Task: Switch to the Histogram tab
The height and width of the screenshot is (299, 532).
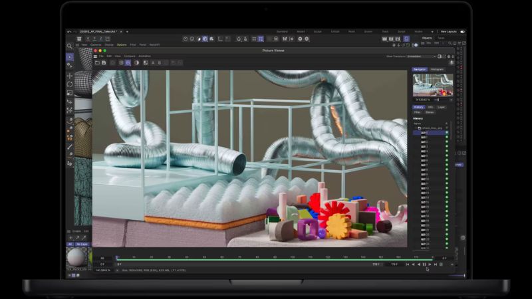Action: [x=437, y=69]
